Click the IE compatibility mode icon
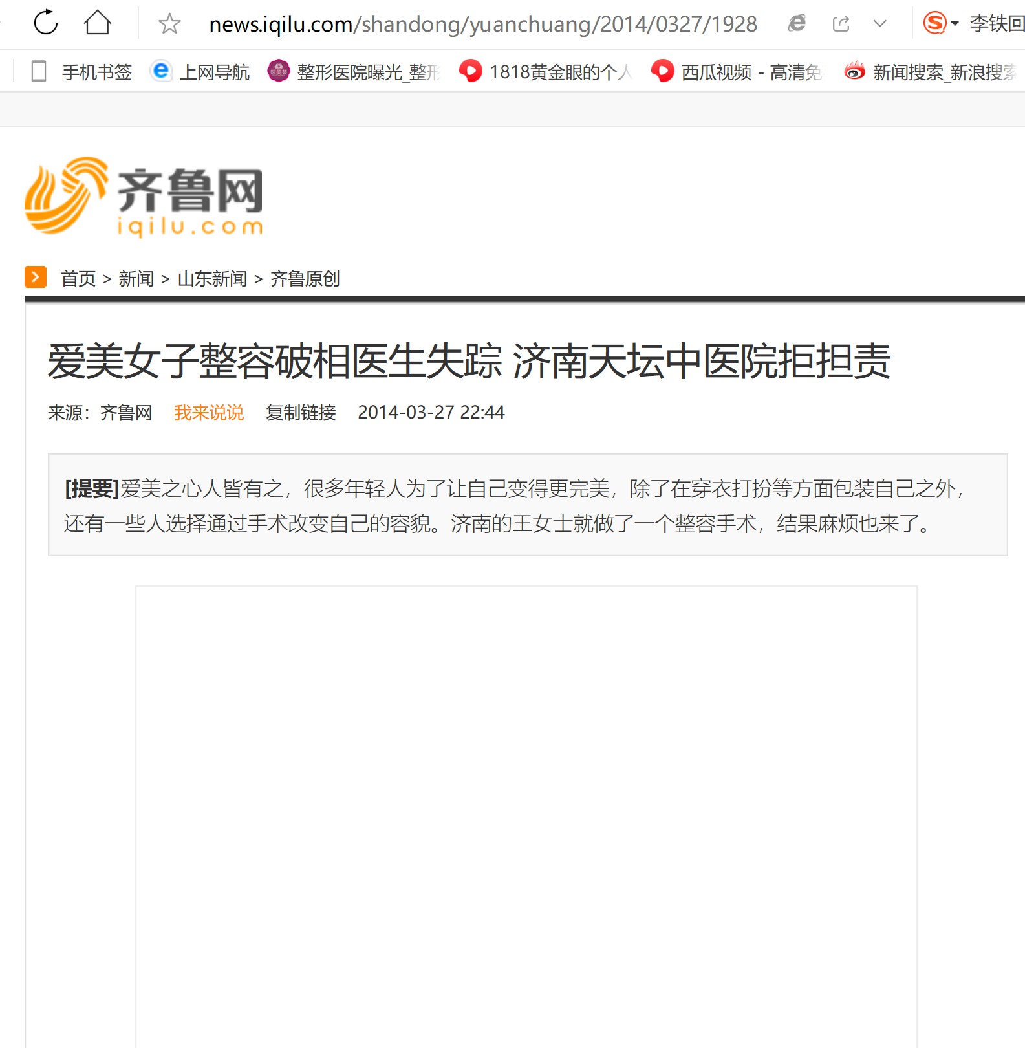Screen dimensions: 1025x1048 797,24
